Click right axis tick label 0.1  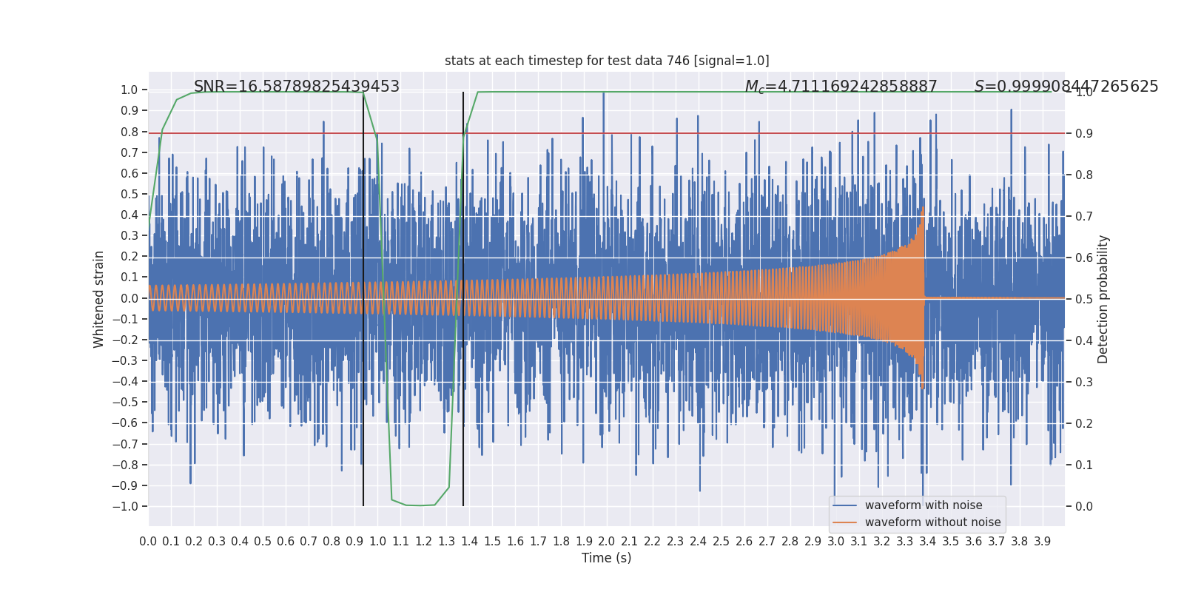tap(1084, 465)
